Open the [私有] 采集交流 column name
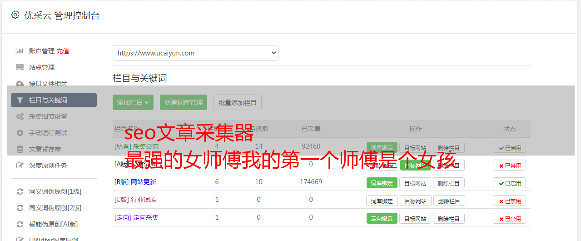Screen dimensions: 581x241 pos(137,146)
